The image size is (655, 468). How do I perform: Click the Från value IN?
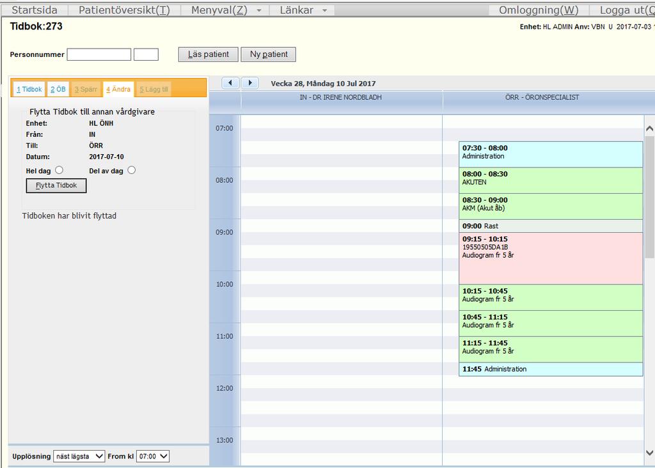(x=92, y=134)
